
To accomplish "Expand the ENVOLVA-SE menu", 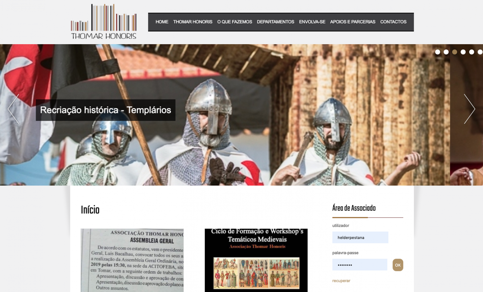I will point(312,22).
